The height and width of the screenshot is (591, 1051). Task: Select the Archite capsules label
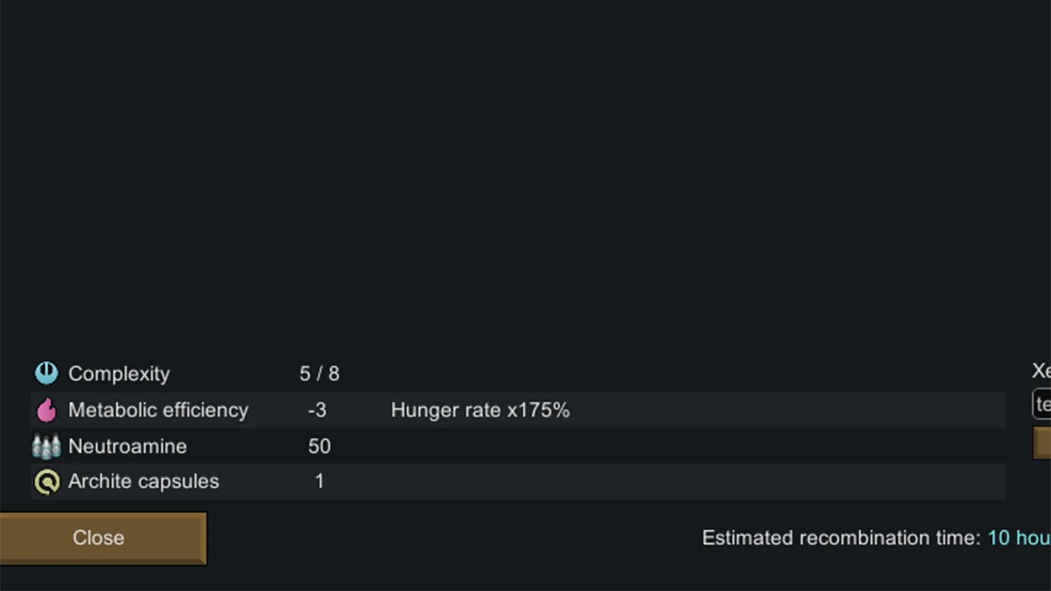coord(143,482)
